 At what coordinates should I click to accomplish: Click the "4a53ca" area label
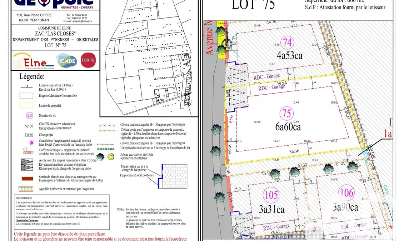290,55
